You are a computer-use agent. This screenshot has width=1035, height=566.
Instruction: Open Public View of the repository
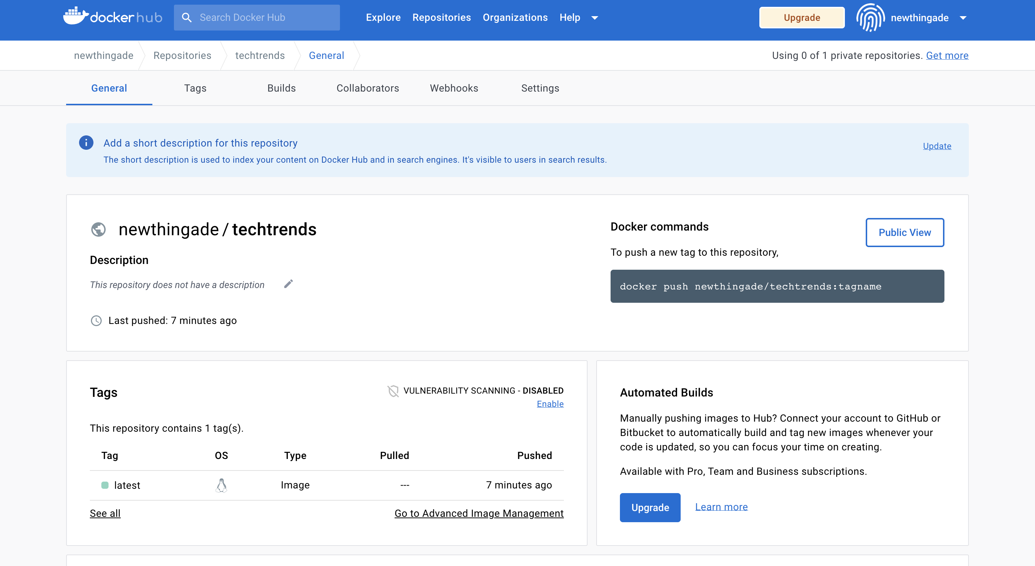click(x=905, y=232)
